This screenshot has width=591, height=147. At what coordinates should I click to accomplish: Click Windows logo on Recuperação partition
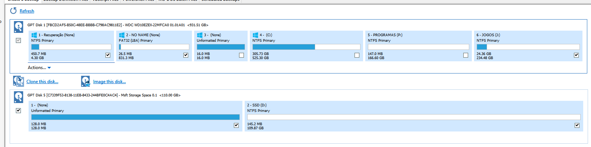point(34,35)
